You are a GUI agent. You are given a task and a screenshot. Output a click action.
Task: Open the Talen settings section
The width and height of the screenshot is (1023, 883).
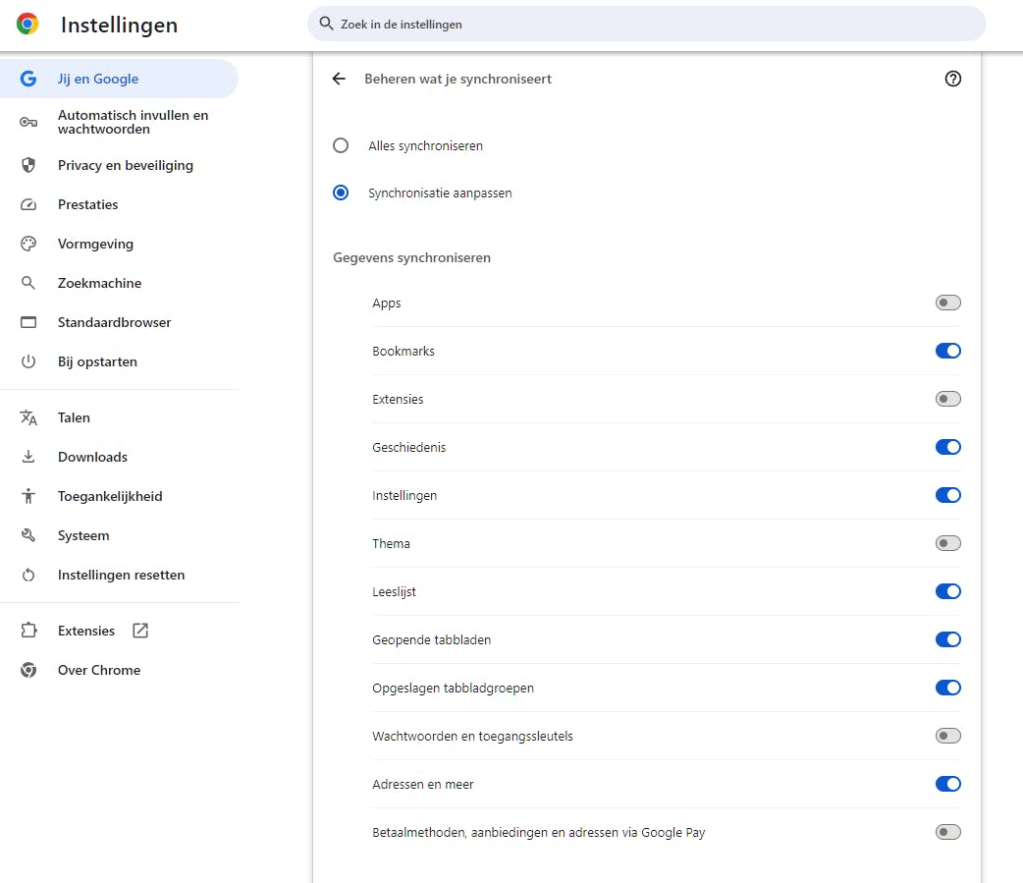(74, 417)
